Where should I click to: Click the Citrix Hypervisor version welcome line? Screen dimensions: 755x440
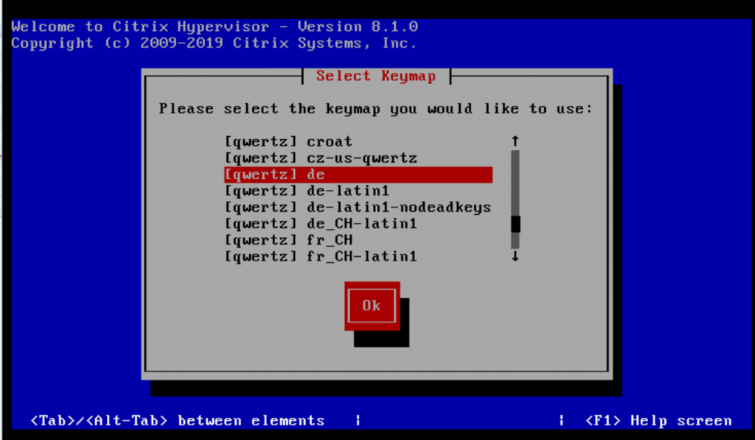point(215,26)
